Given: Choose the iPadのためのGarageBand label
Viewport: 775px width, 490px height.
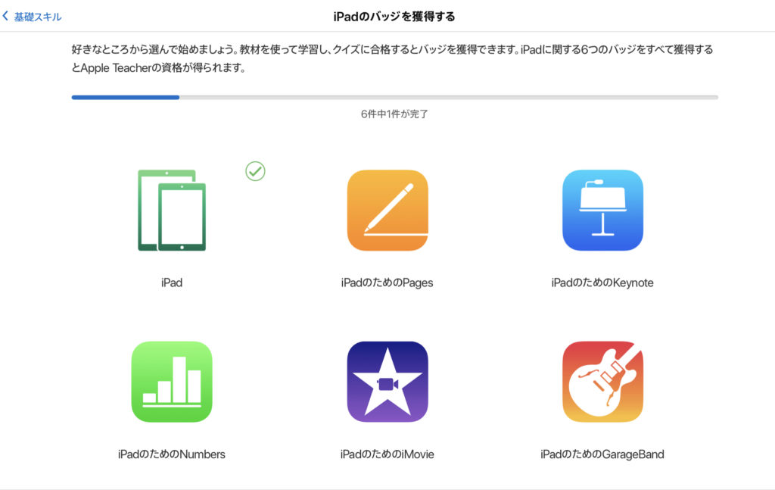Looking at the screenshot, I should tap(602, 454).
